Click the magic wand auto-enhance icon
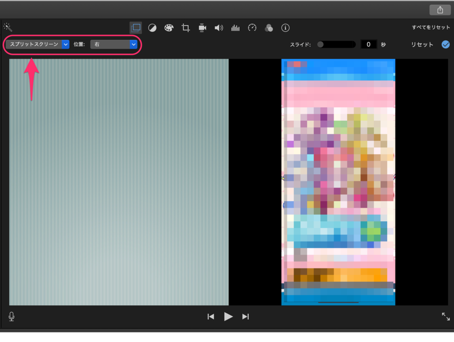Screen dimensions: 454x342 (7, 27)
